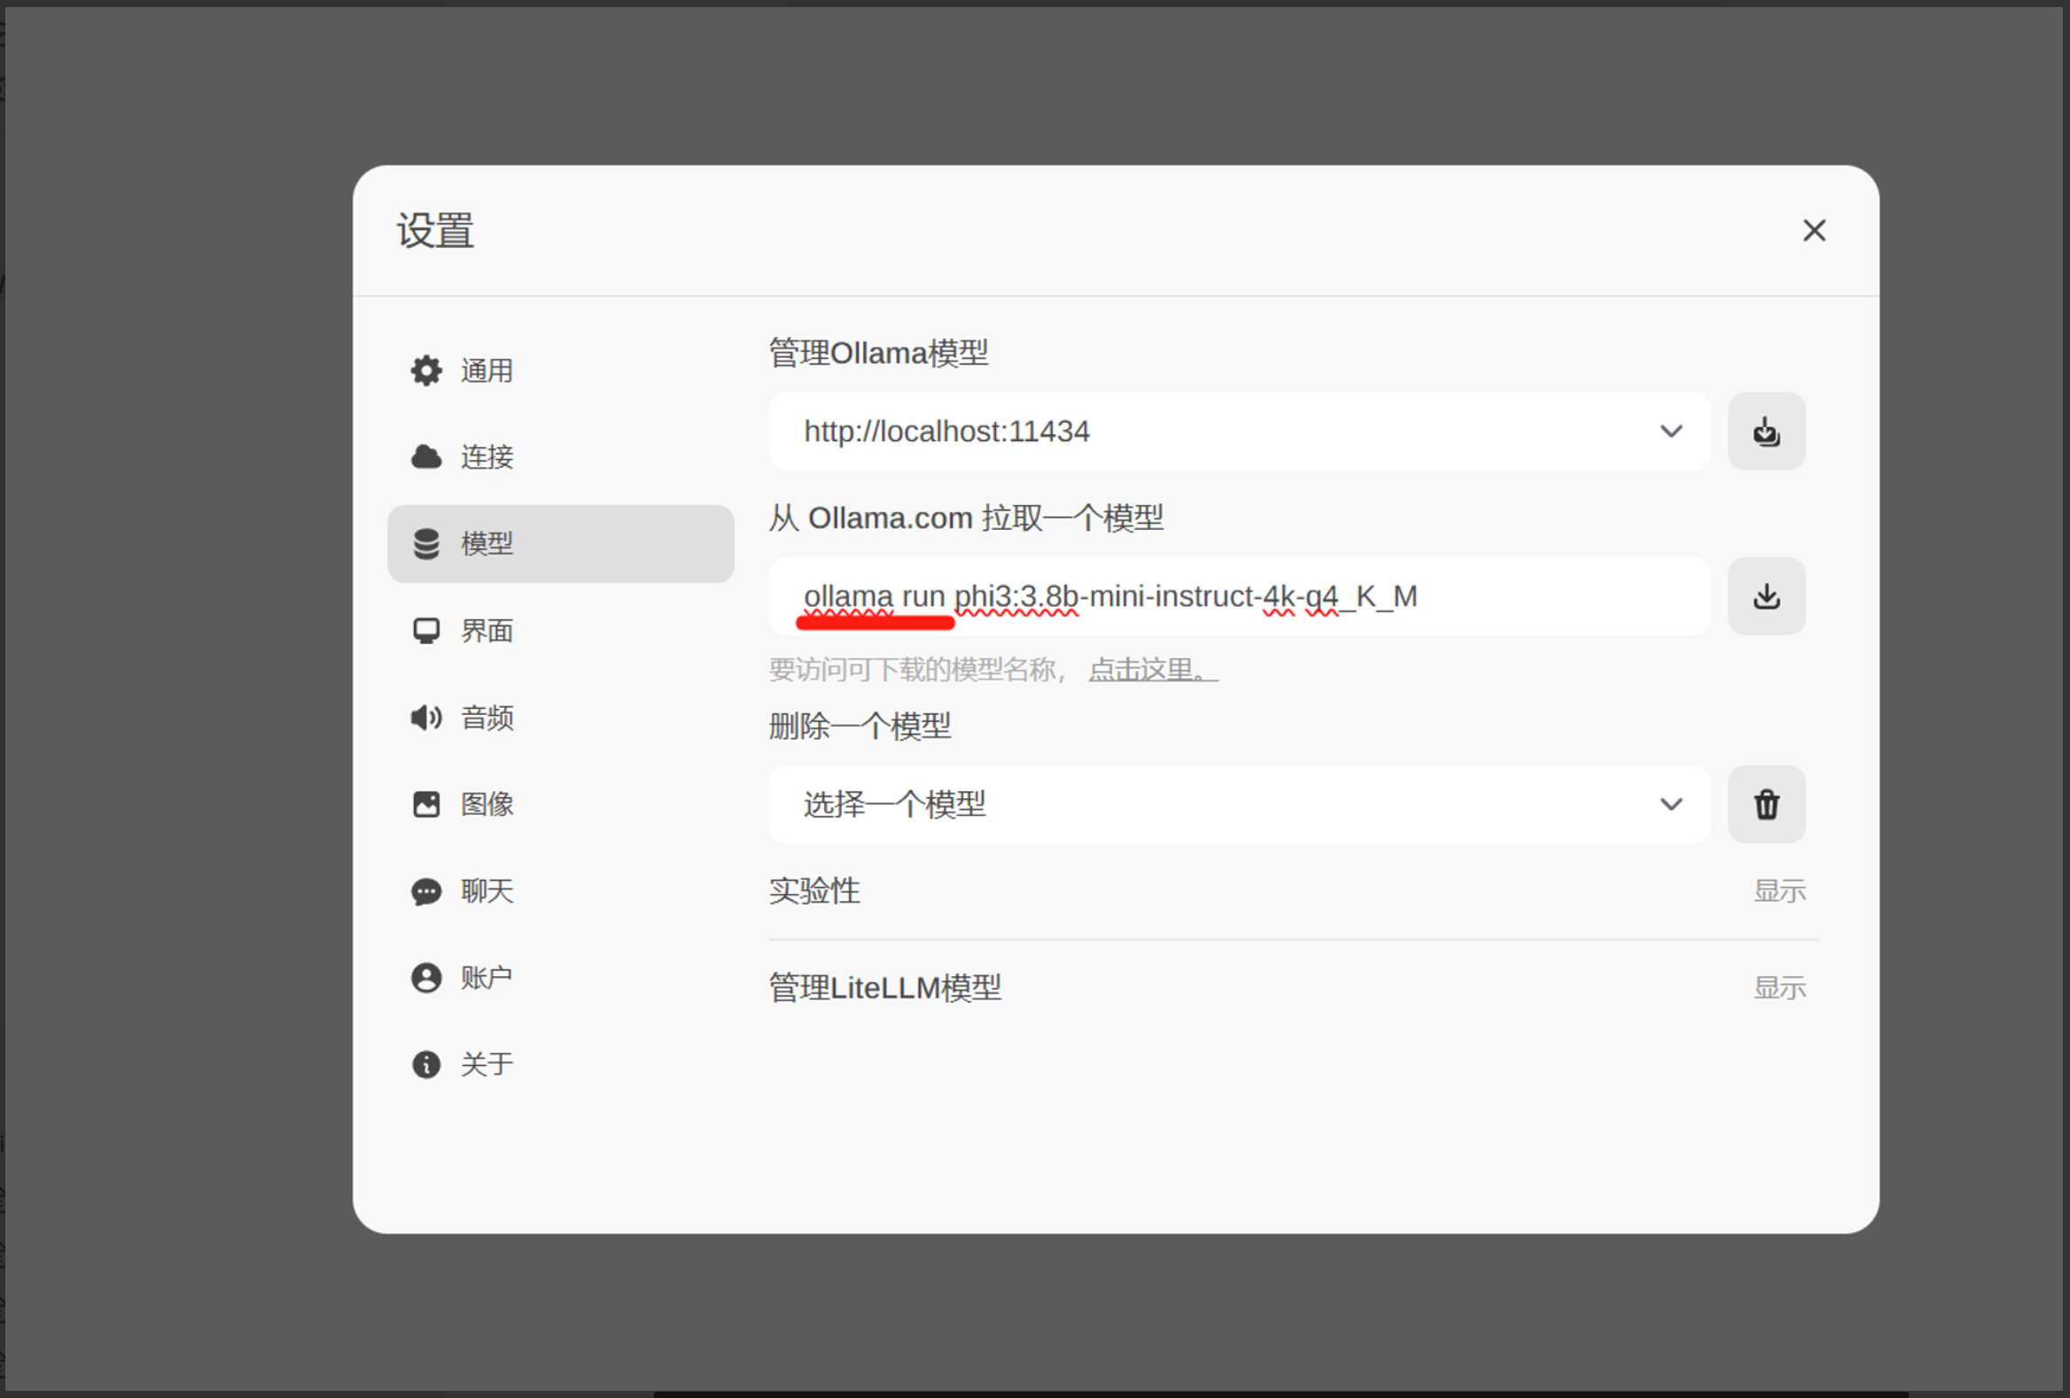
Task: Open the 选择一个模型 dropdown
Action: (x=1238, y=804)
